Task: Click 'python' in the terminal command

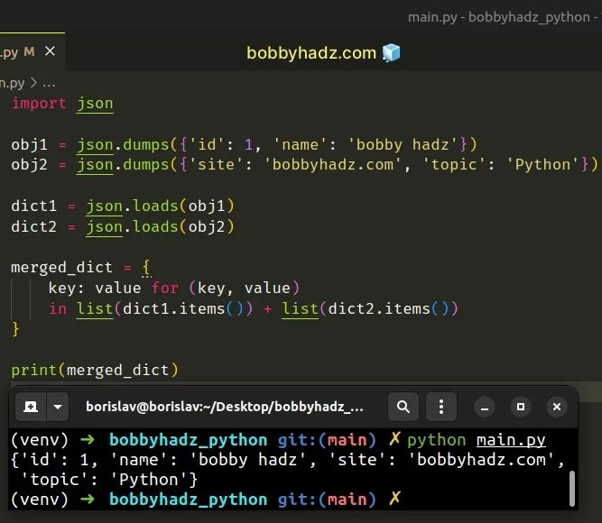Action: click(x=437, y=440)
